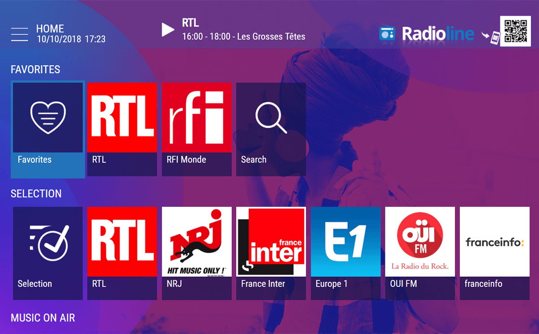Scan the QR code thumbnail

pyautogui.click(x=515, y=31)
